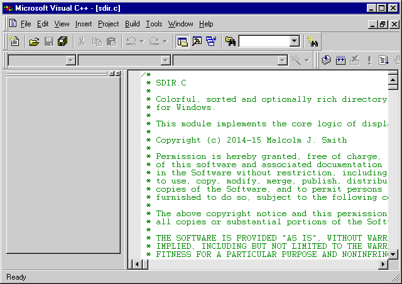This screenshot has width=402, height=284.
Task: Click the Copy icon
Action: 97,41
